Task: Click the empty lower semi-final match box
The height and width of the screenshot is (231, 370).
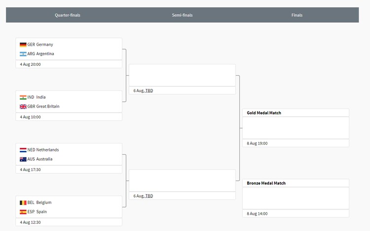Action: [182, 180]
